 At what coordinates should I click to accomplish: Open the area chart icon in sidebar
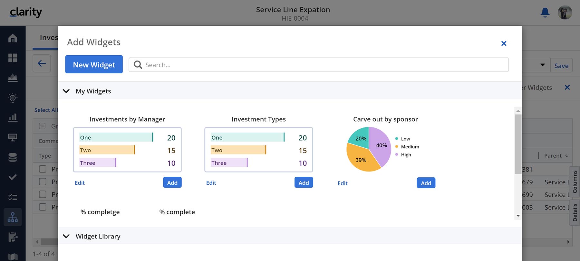(x=13, y=78)
